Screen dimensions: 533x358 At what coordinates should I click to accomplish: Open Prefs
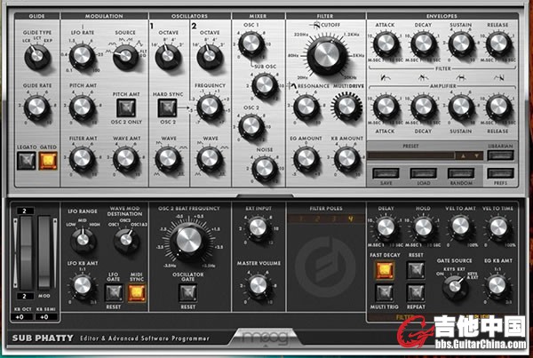click(500, 173)
